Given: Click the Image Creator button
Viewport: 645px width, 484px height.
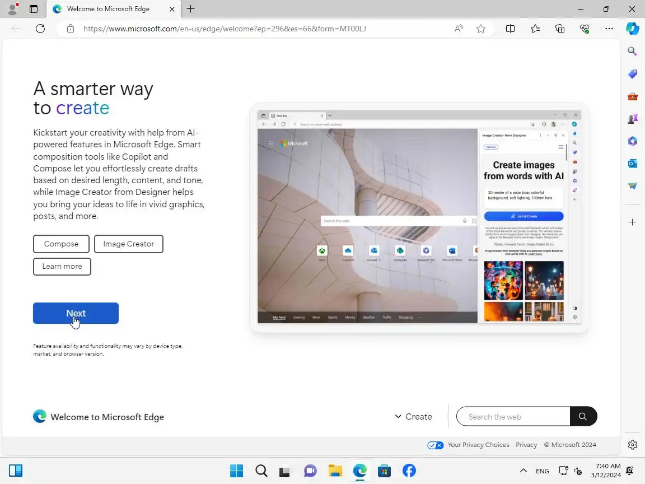Looking at the screenshot, I should 129,244.
